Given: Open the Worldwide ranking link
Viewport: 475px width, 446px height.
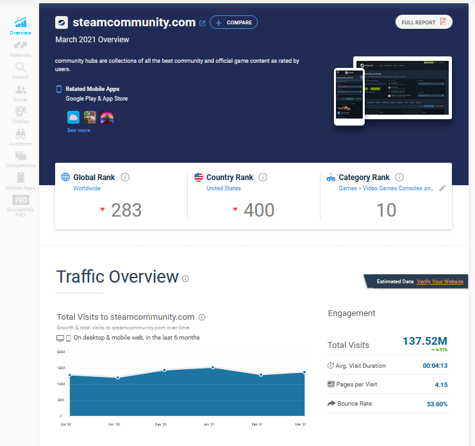Looking at the screenshot, I should (87, 188).
